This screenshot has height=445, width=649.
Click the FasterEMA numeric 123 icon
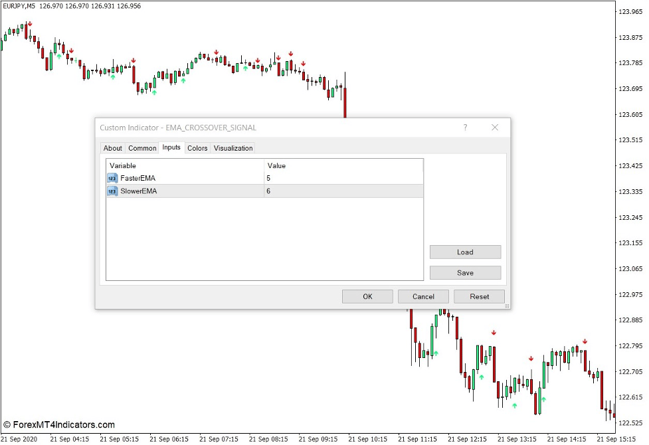click(112, 179)
